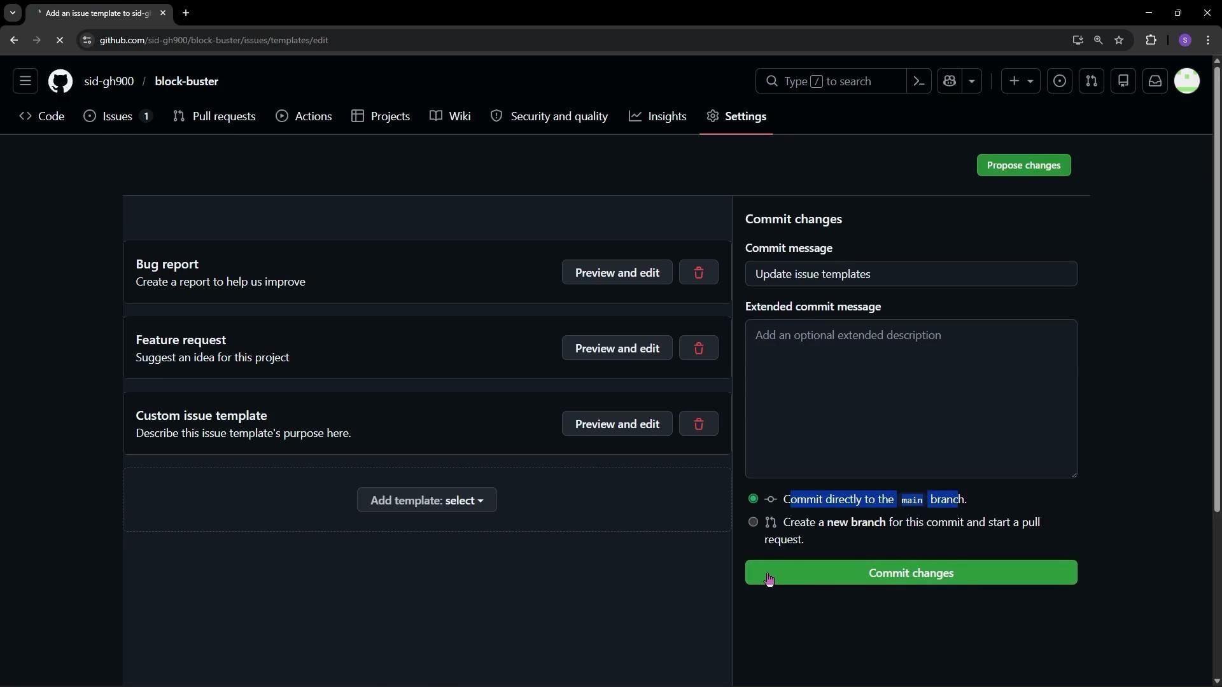Open the global navigation hamburger menu

pos(25,81)
